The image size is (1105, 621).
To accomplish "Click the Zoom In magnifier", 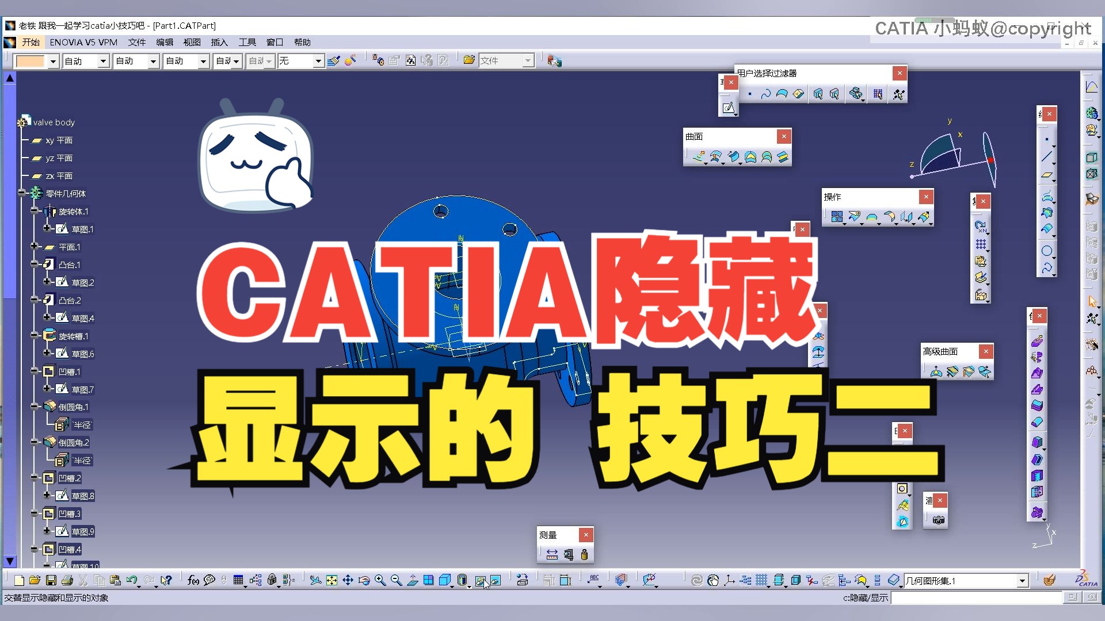I will coord(380,580).
